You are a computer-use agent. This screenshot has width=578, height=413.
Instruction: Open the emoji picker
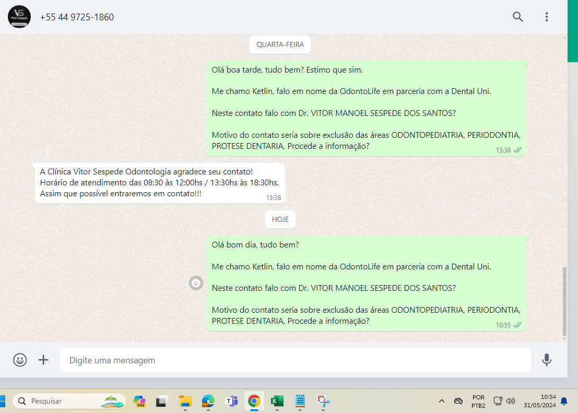20,360
